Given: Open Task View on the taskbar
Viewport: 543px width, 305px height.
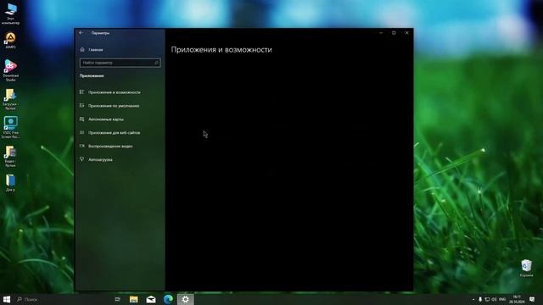Looking at the screenshot, I should tap(118, 299).
